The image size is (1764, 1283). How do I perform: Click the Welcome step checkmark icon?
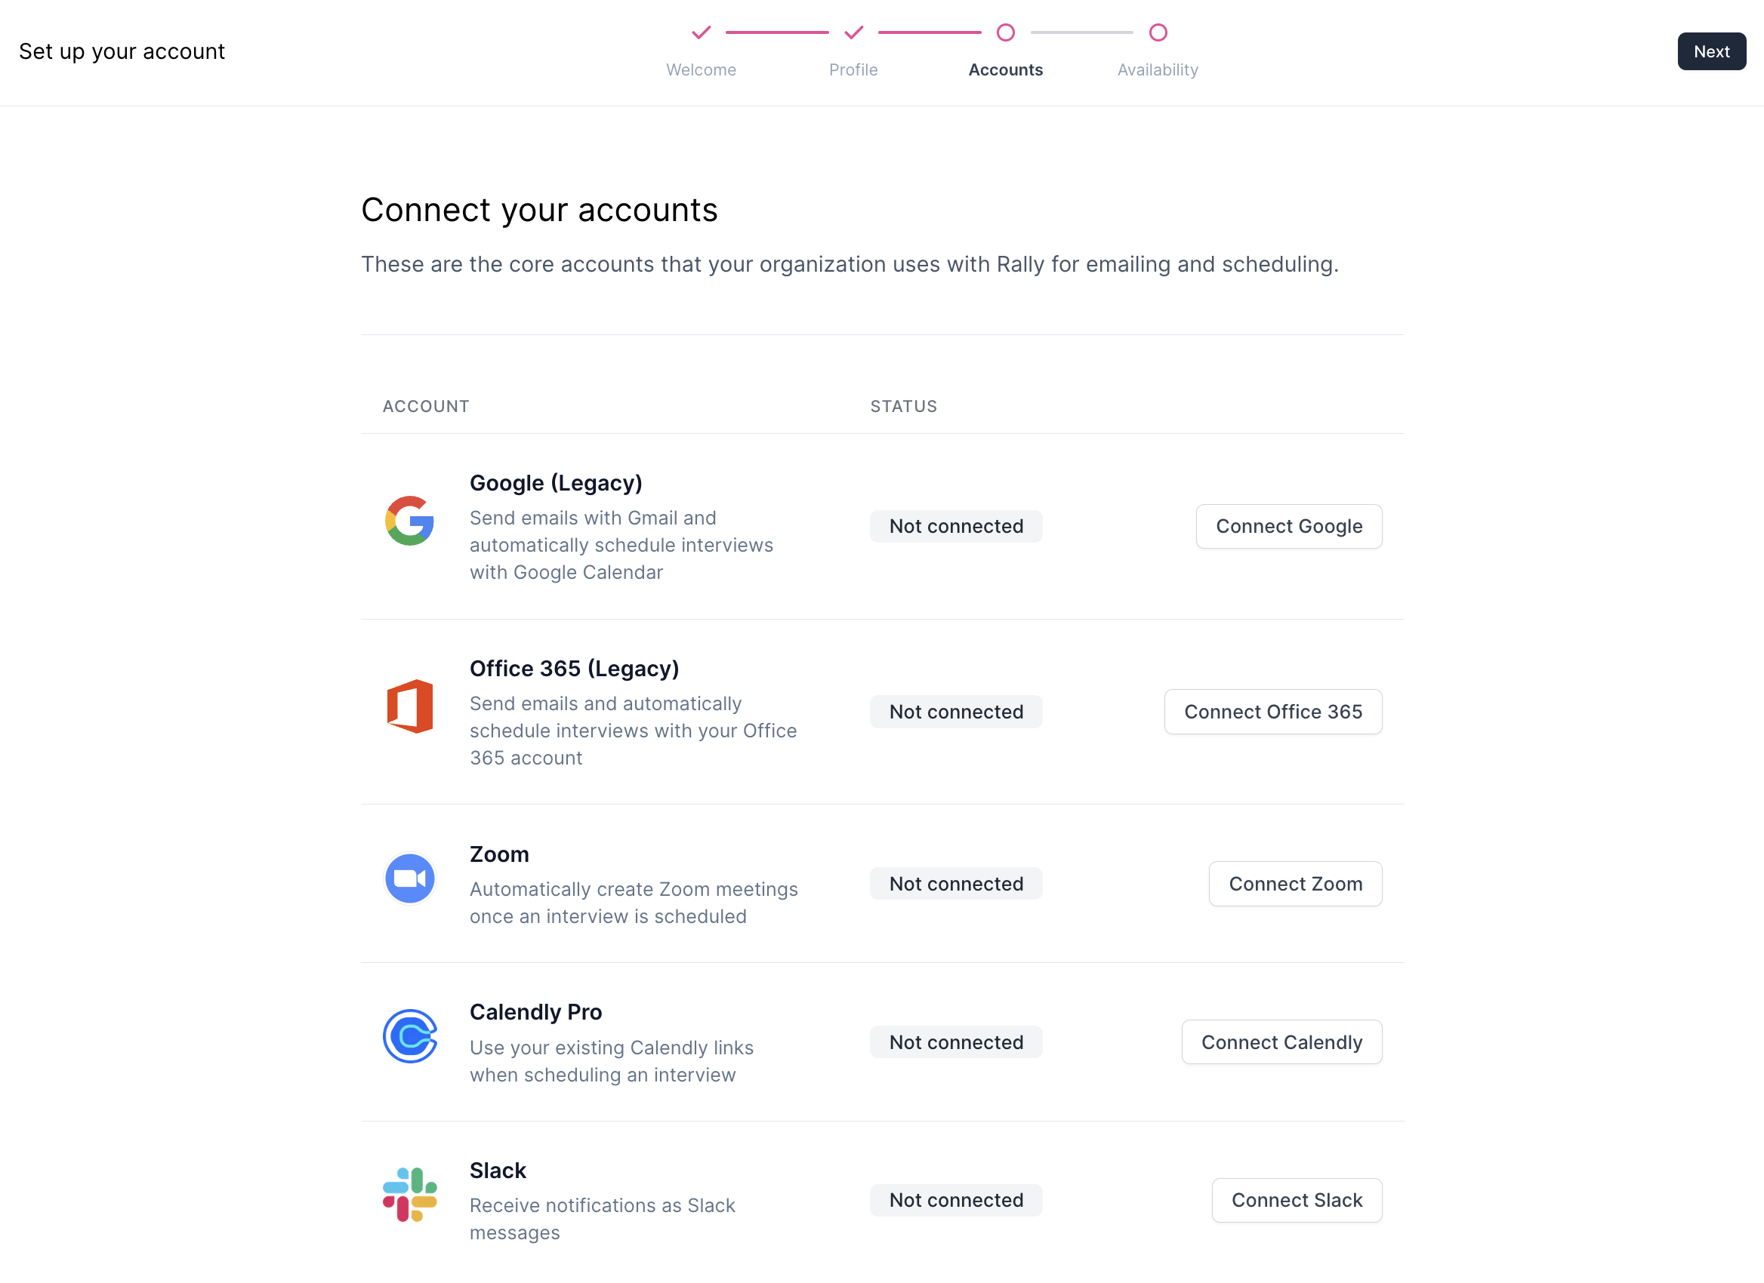pyautogui.click(x=701, y=32)
